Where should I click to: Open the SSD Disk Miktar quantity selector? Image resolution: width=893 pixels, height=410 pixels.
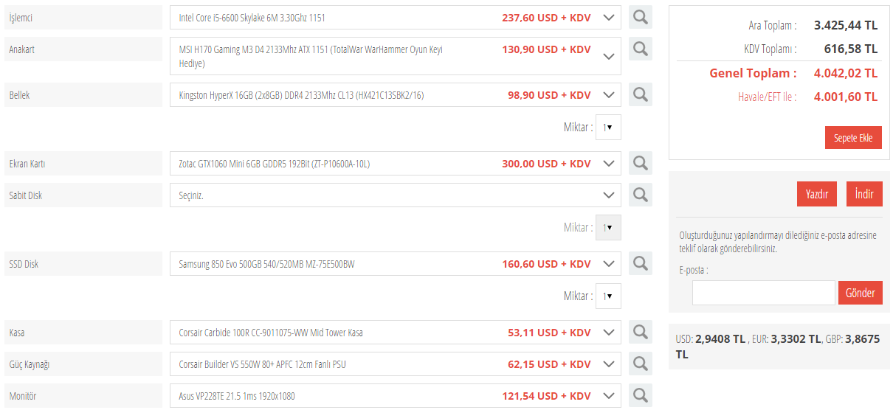pyautogui.click(x=608, y=296)
